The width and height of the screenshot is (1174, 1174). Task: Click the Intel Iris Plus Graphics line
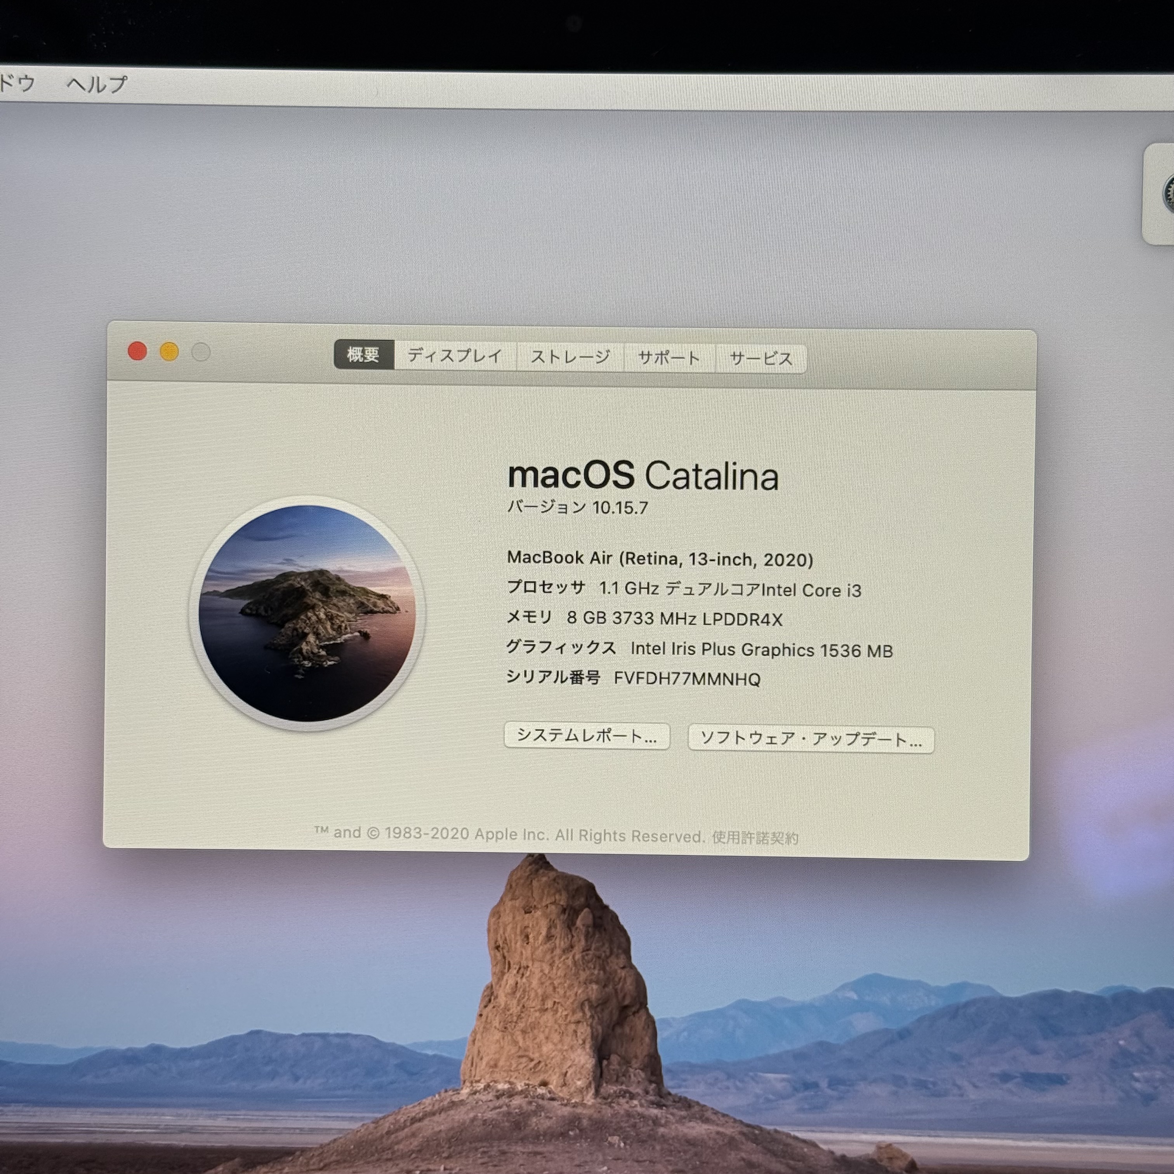(x=761, y=650)
